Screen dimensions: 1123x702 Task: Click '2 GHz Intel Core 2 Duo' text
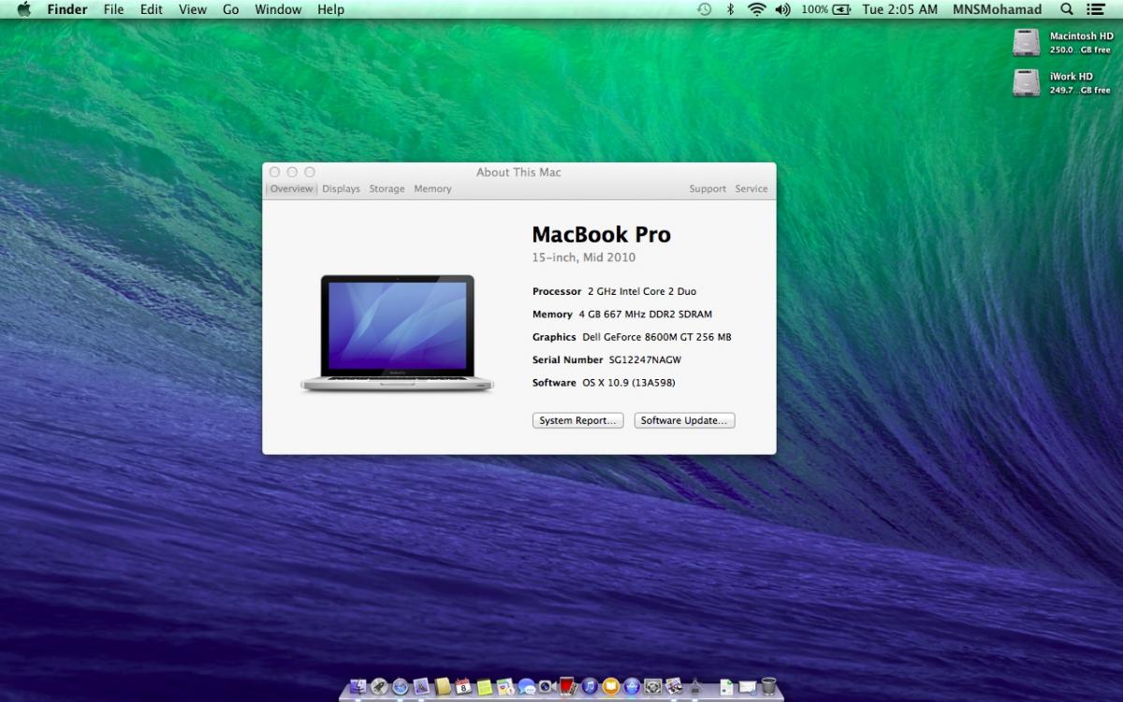642,292
